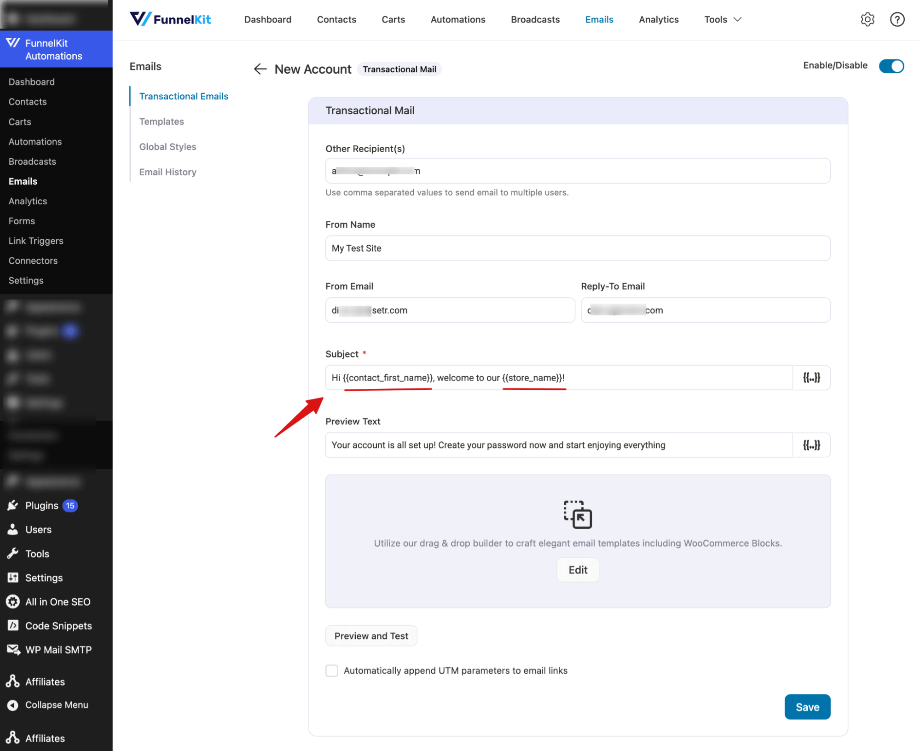This screenshot has width=920, height=751.
Task: Click the back arrow next to New Account
Action: (260, 69)
